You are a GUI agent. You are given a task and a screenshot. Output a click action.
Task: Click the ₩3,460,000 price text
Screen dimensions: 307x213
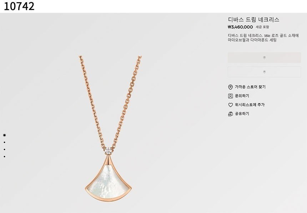coord(241,27)
